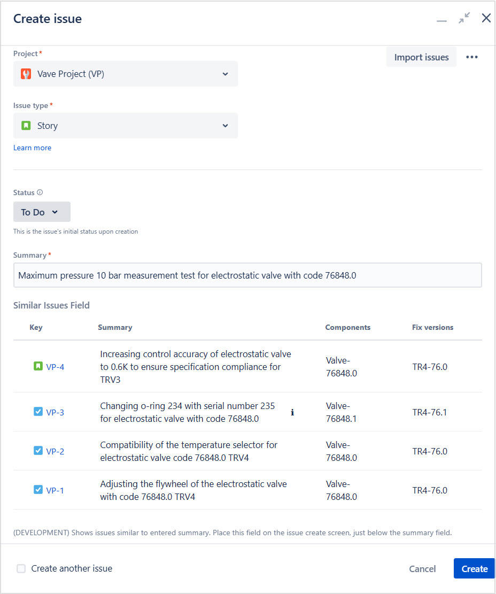Screen dimensions: 496x594
Task: Click the Cancel button
Action: click(422, 568)
